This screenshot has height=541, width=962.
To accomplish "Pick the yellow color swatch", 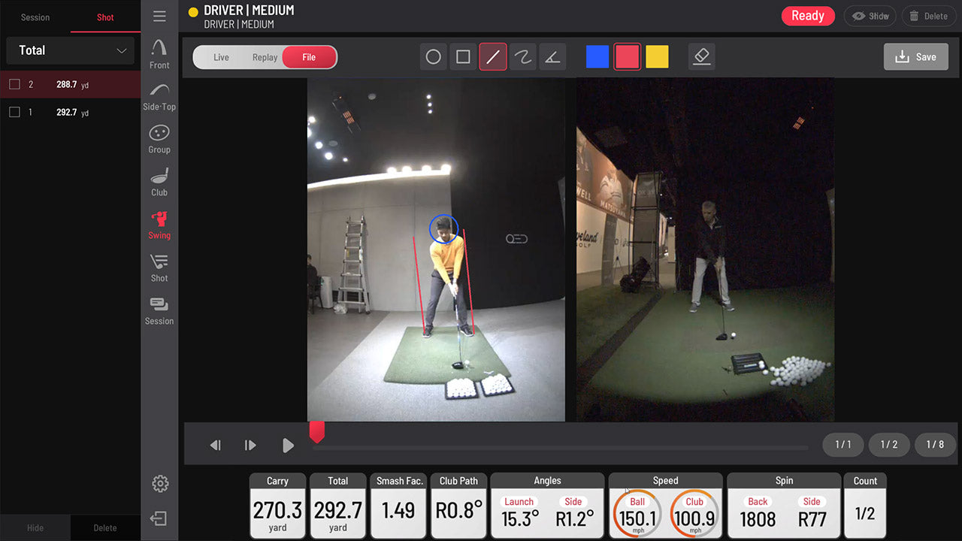I will click(x=657, y=57).
